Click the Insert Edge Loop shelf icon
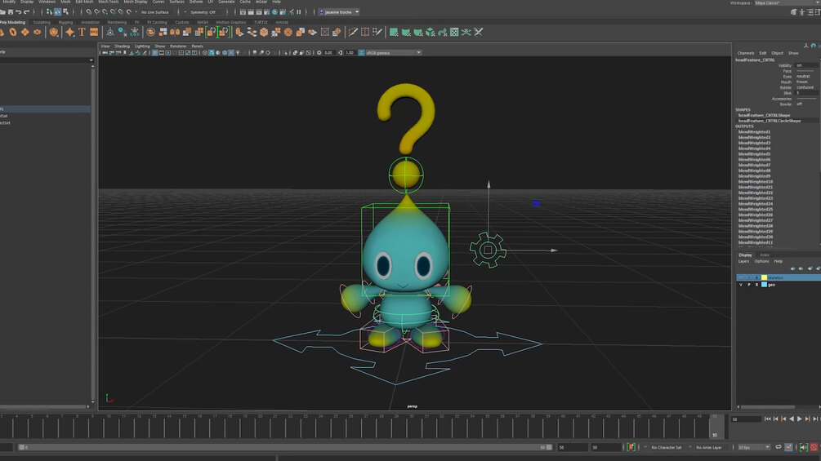 (365, 32)
